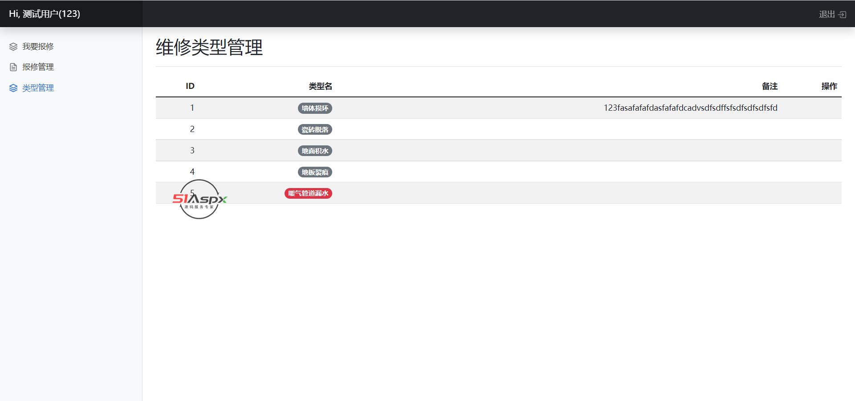Viewport: 855px width, 401px height.
Task: Click ID cell 4
Action: coord(192,172)
